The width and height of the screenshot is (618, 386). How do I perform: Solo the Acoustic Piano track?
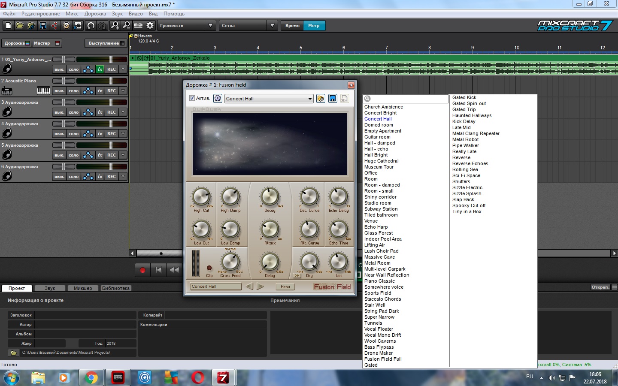click(74, 90)
